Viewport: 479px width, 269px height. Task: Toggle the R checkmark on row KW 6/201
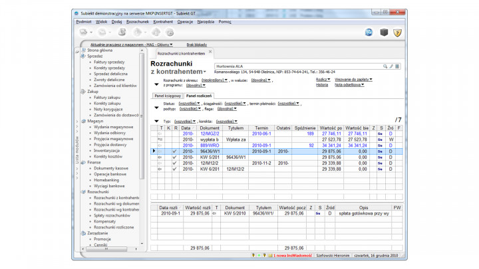click(x=174, y=169)
